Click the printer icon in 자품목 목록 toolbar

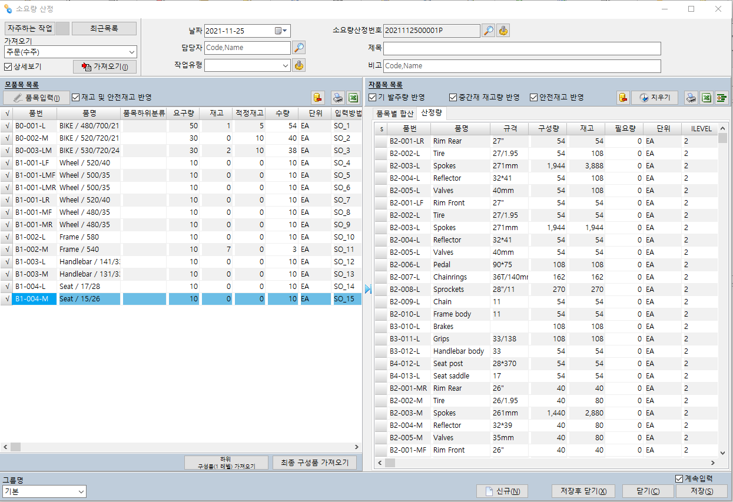692,98
